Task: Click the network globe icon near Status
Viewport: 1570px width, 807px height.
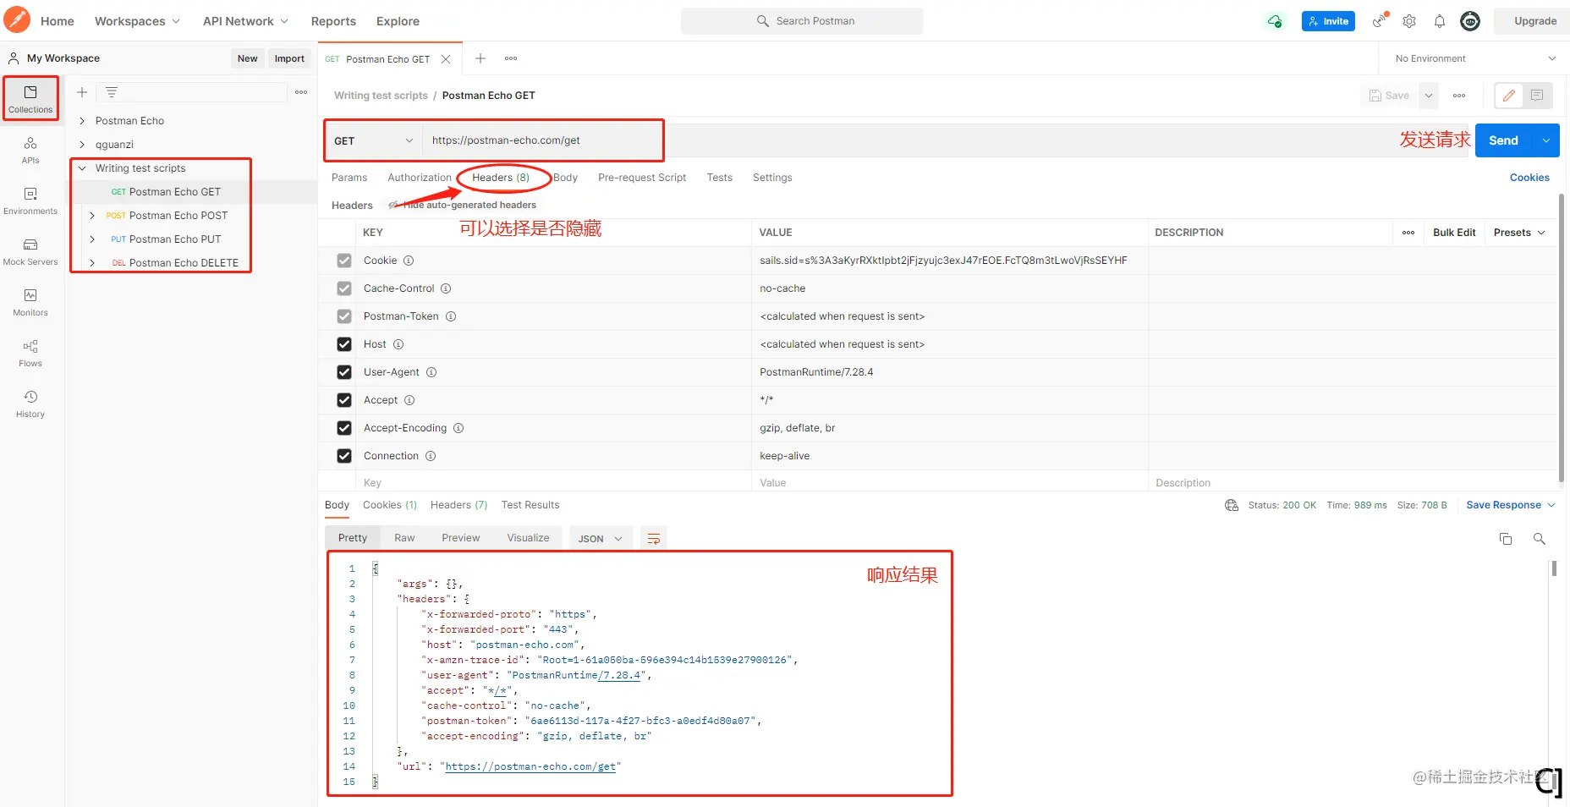Action: (x=1232, y=505)
